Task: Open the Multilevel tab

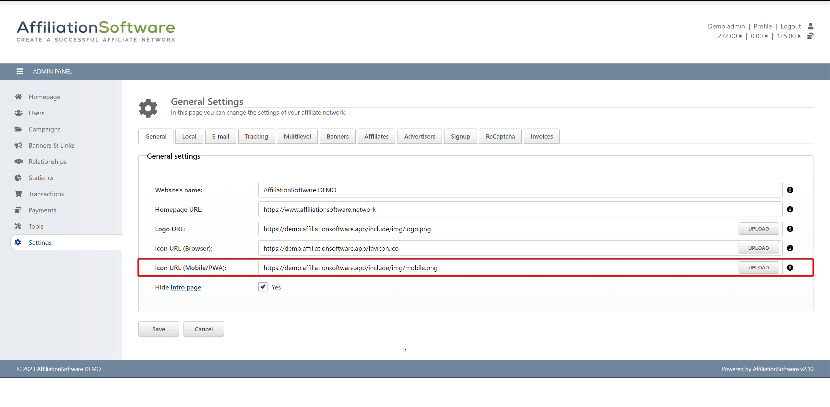Action: (297, 136)
